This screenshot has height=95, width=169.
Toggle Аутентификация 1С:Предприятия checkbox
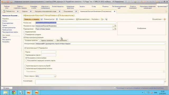tap(25, 48)
